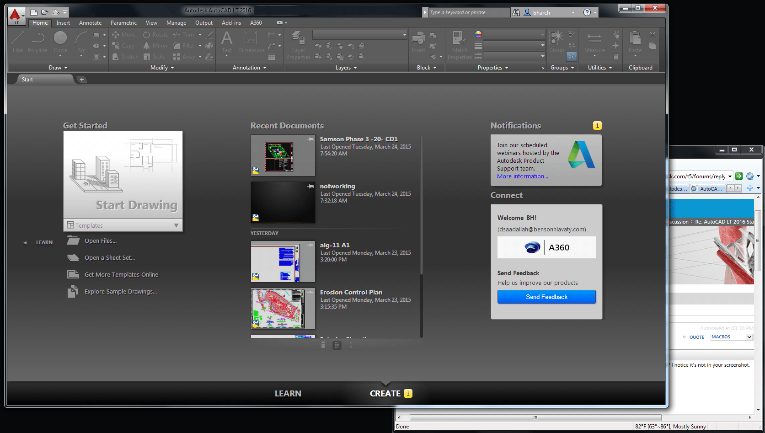Activate the Scale tool
765x433 pixels.
(x=154, y=57)
